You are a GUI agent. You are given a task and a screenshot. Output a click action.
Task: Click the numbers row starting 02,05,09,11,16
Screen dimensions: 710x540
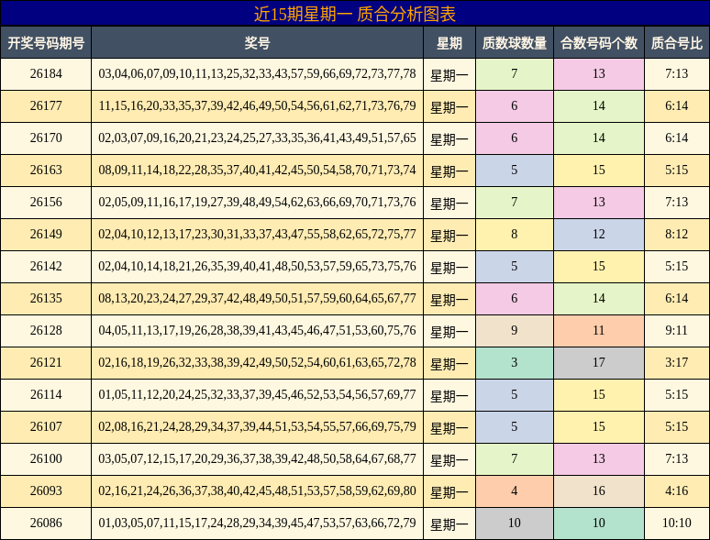tap(257, 203)
